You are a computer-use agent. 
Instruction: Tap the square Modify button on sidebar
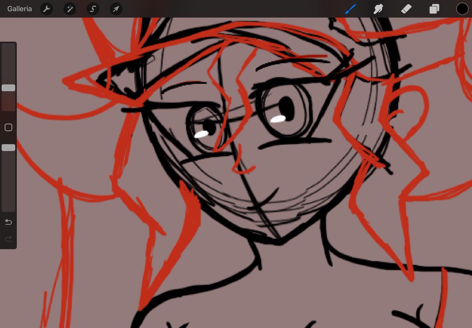click(x=8, y=127)
